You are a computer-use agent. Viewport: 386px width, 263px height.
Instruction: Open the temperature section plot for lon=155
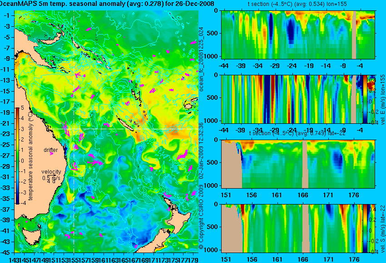coord(298,34)
